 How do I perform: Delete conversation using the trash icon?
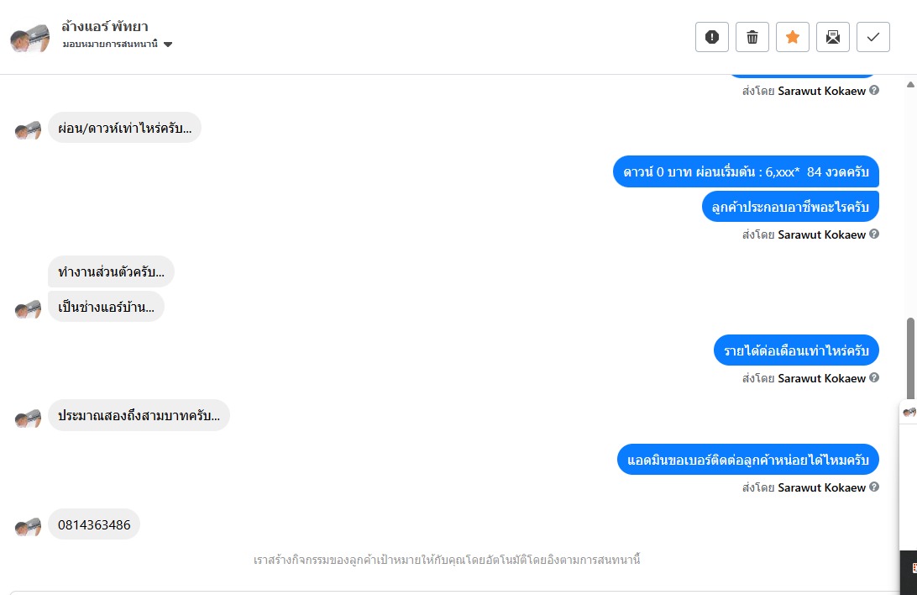(x=752, y=37)
